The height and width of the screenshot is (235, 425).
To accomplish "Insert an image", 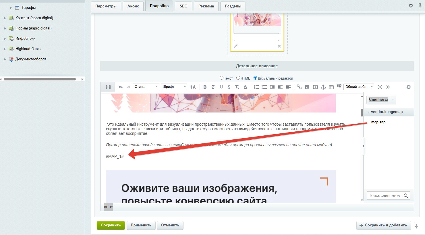I will [x=307, y=87].
